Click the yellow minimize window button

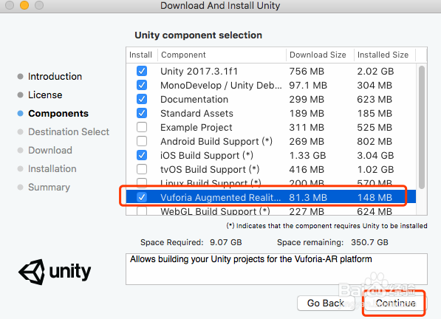pyautogui.click(x=24, y=5)
